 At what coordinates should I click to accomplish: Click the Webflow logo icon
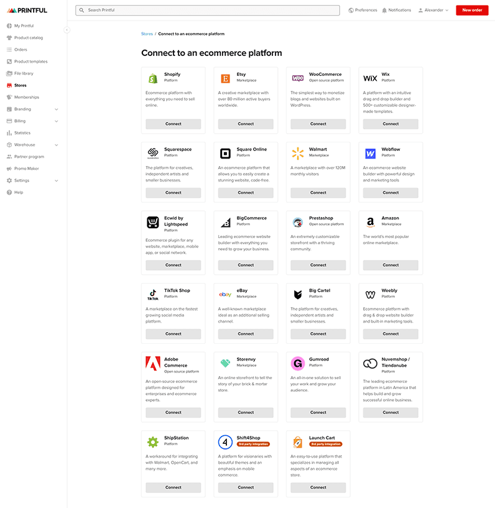tap(370, 153)
